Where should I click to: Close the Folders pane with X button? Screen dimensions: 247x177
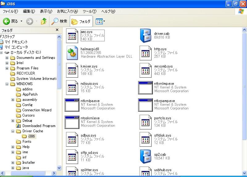click(x=57, y=30)
